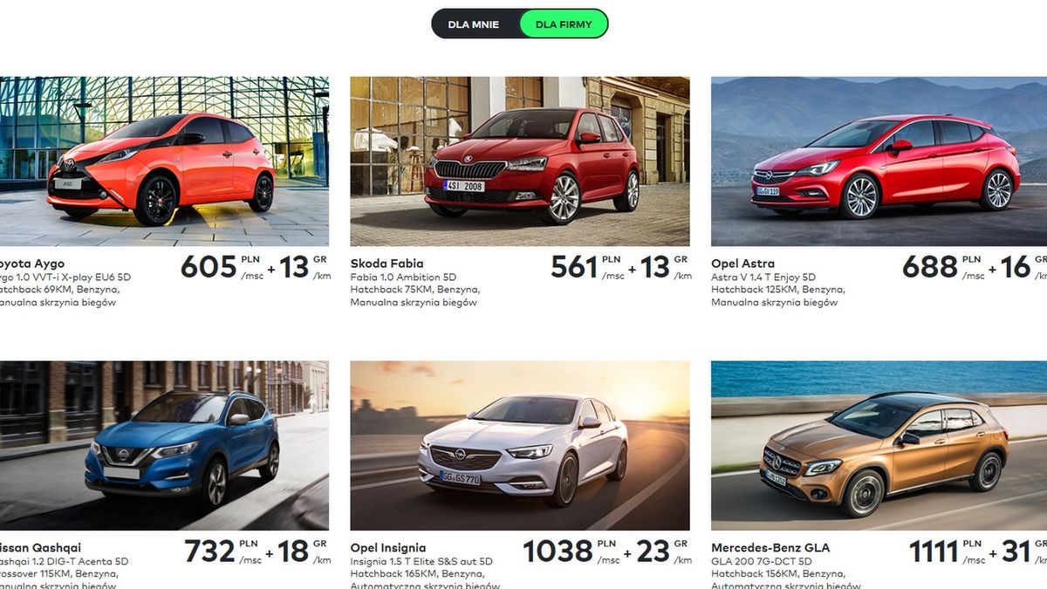Screen dimensions: 1047x589
Task: Open the orange Toyota Aygo photo
Action: click(x=164, y=161)
